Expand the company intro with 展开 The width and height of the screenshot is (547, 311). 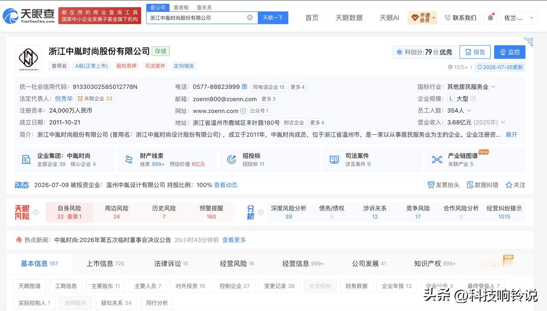[512, 134]
